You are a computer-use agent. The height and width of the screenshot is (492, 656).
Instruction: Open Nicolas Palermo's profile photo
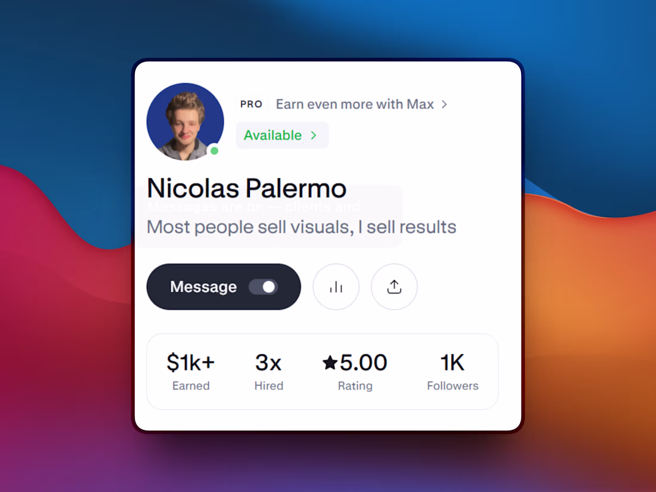(185, 121)
